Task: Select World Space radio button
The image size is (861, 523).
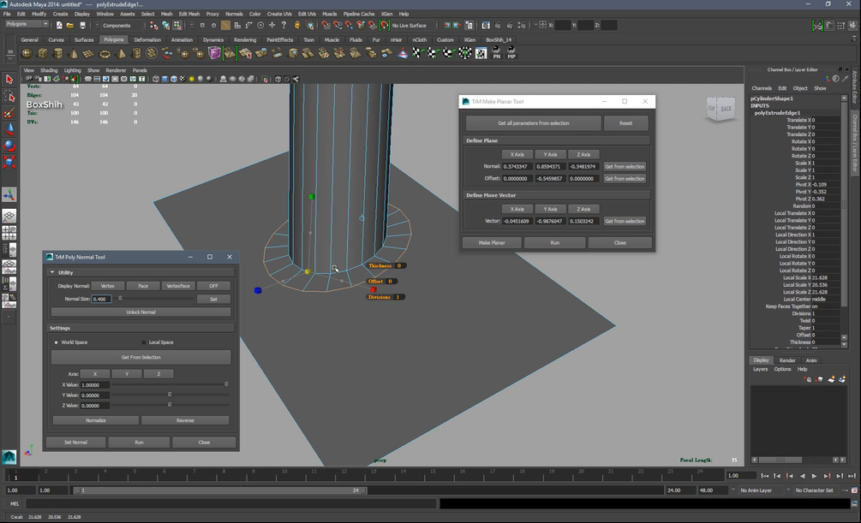Action: click(x=56, y=342)
